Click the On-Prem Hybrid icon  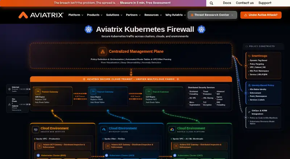click(9, 104)
